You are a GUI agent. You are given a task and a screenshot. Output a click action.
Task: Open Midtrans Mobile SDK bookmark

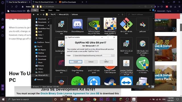pos(16,11)
